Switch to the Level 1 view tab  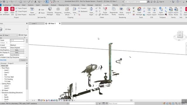tap(34, 23)
